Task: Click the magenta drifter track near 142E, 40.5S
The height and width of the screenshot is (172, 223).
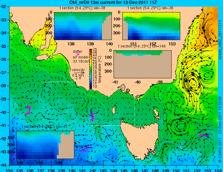Action: tap(92, 116)
